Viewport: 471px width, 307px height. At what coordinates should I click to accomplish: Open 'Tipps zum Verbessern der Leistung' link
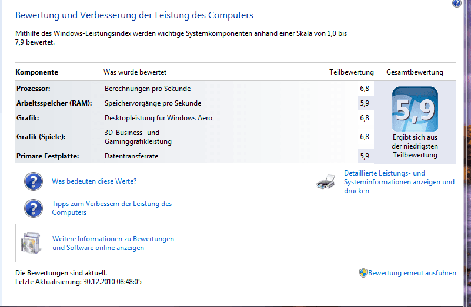point(112,208)
